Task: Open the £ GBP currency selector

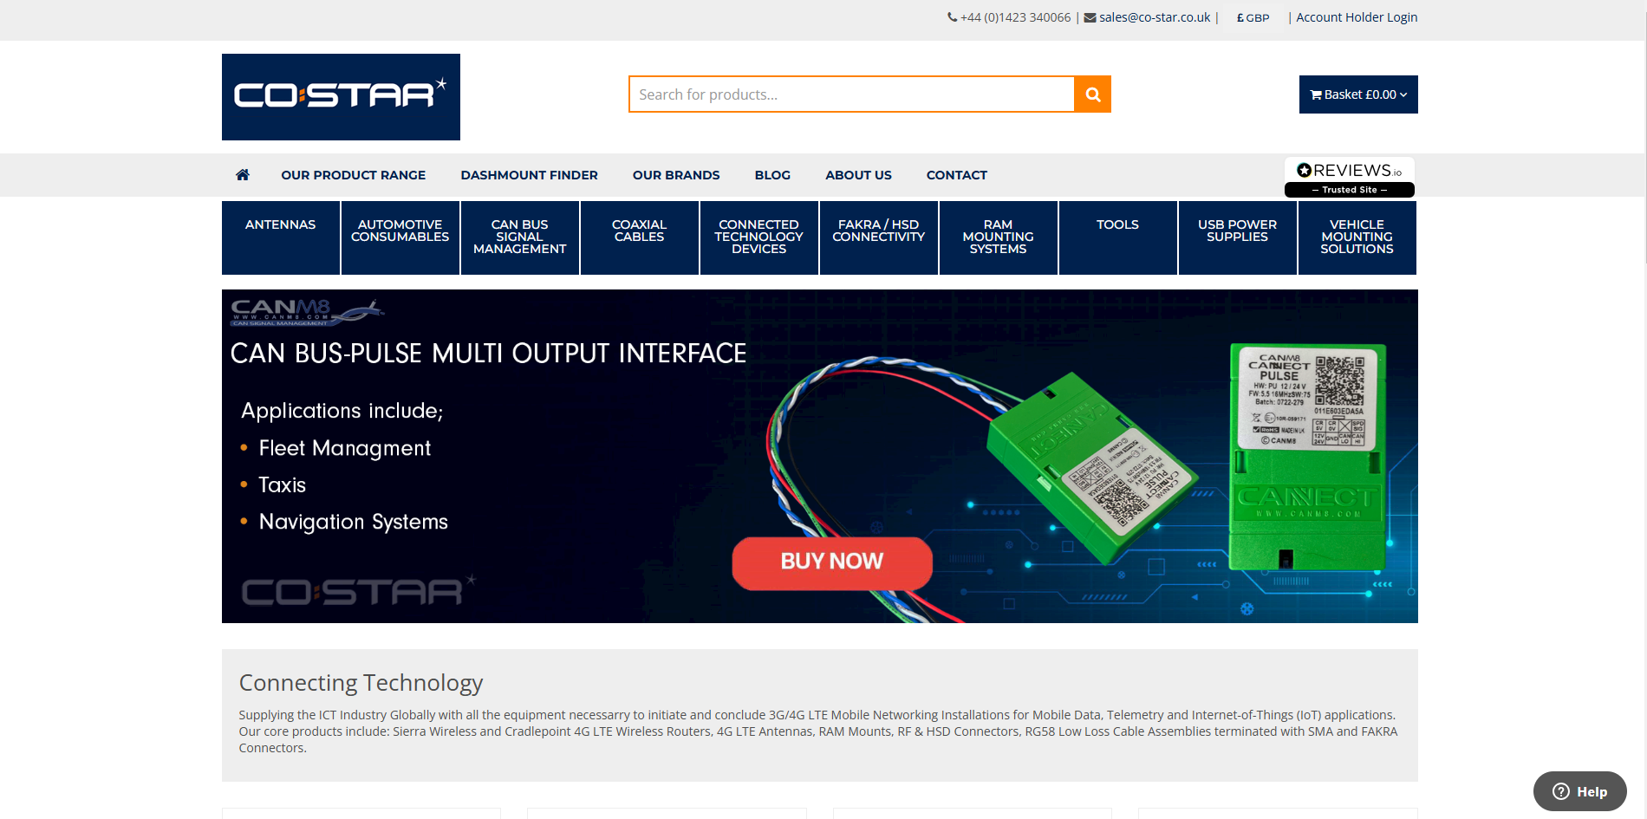Action: click(1253, 16)
